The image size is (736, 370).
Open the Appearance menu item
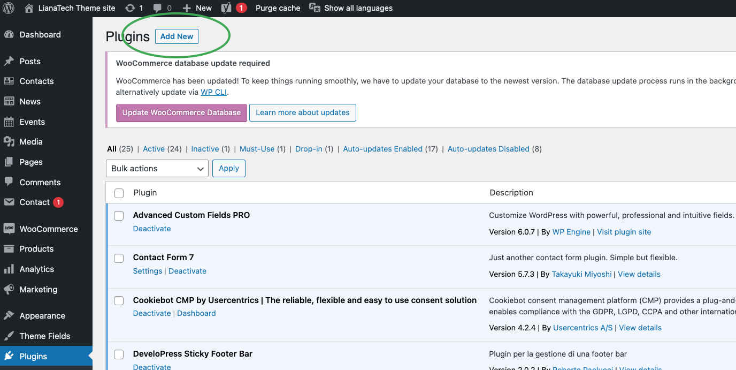(x=42, y=315)
